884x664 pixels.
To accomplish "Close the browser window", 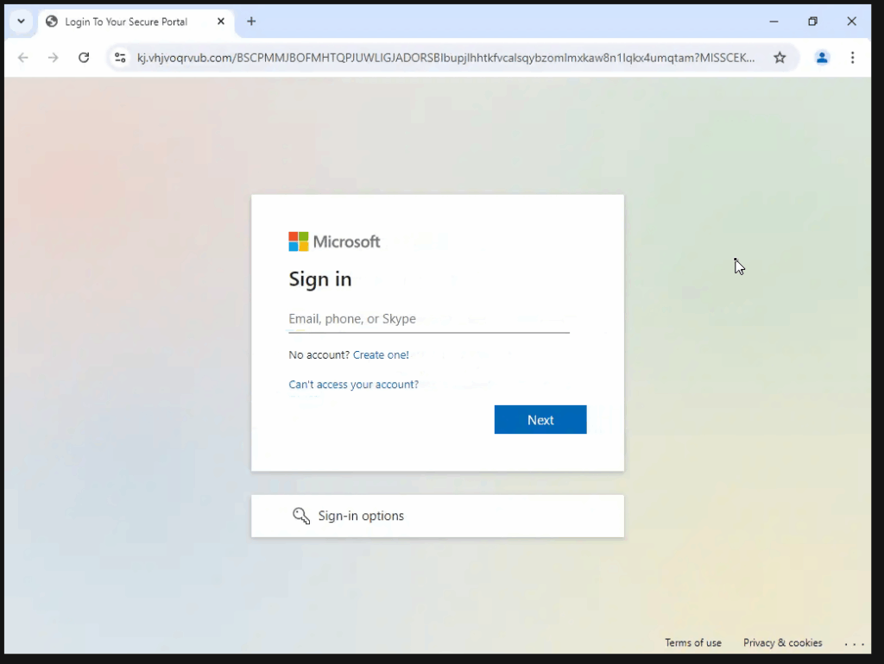I will [852, 22].
